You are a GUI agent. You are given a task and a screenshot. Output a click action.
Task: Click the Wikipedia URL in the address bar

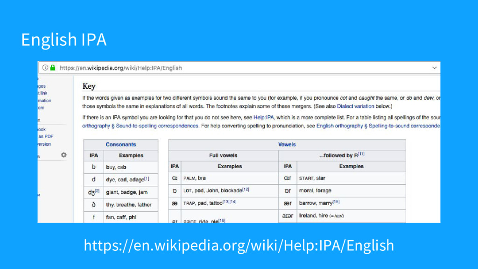(121, 68)
